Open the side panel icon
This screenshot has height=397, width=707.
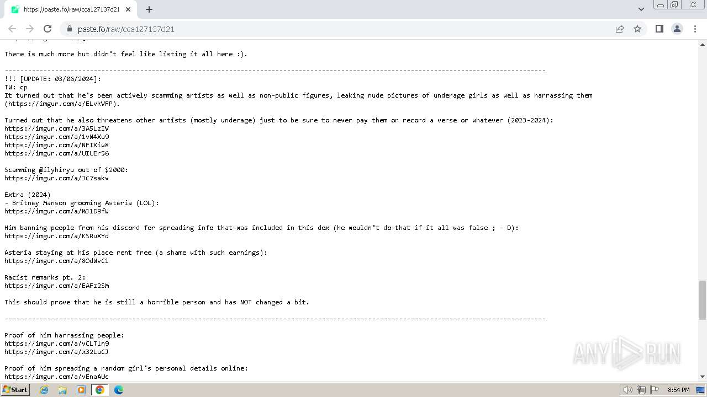[659, 29]
